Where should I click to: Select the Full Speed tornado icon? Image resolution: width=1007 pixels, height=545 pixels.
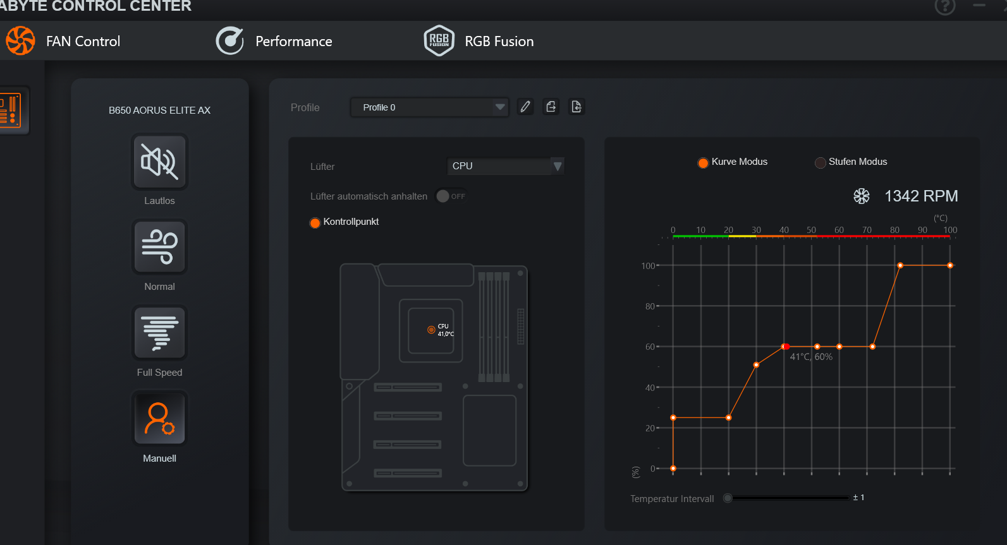tap(159, 333)
